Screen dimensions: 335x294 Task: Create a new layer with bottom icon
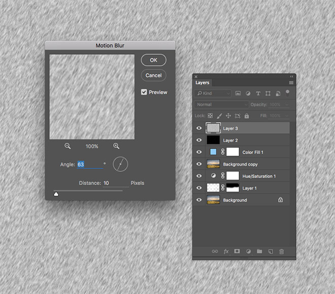pos(271,251)
